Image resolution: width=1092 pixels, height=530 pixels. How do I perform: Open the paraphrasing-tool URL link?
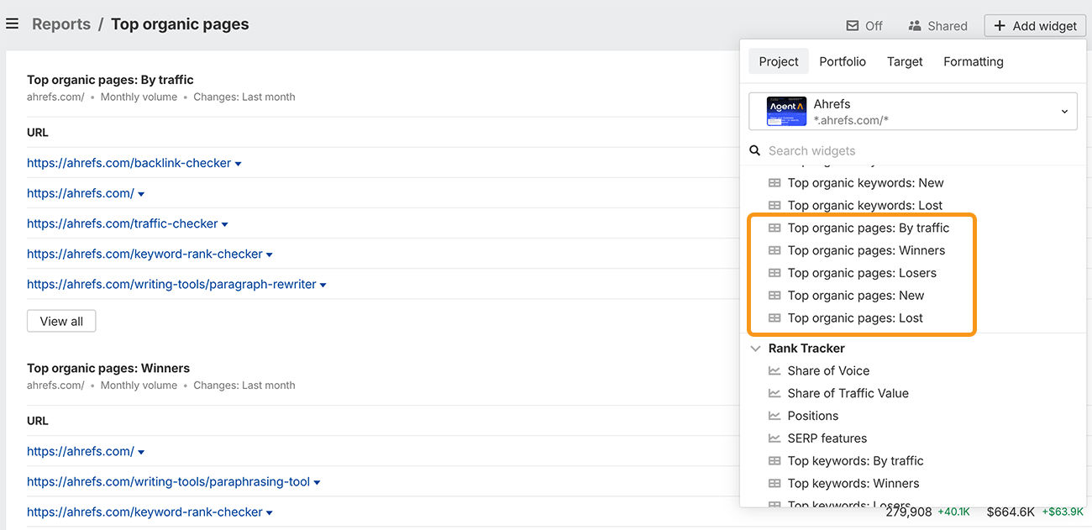[168, 482]
